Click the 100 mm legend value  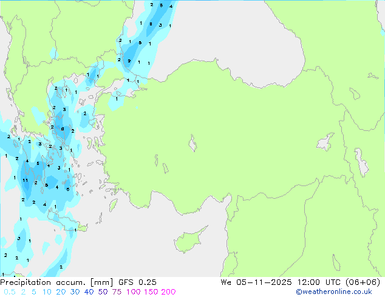pos(134,292)
